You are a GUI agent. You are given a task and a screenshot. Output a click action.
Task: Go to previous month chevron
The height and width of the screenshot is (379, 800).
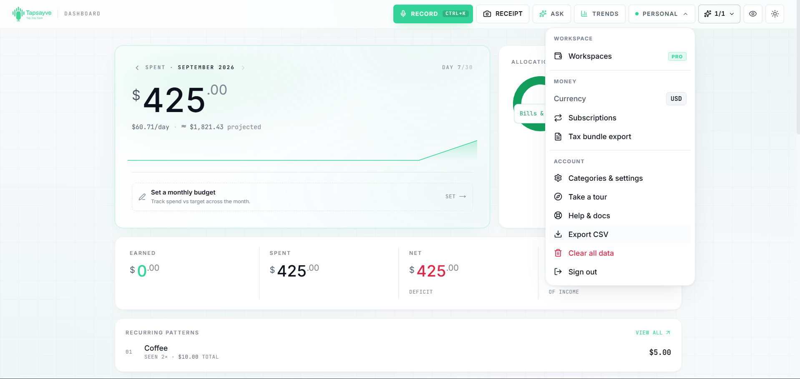point(137,67)
